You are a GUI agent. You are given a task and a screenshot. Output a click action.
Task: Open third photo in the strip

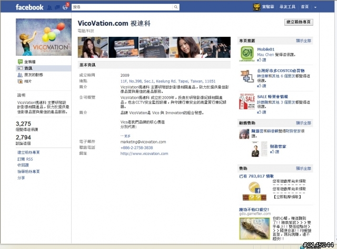(154, 47)
